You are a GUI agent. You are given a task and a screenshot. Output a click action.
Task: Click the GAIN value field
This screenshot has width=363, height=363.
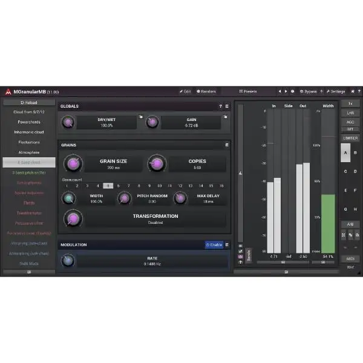tap(191, 122)
